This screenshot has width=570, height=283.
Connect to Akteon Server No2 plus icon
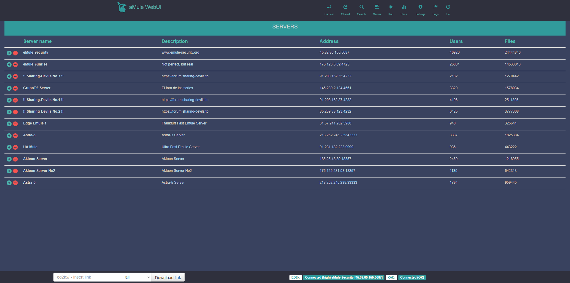(x=9, y=171)
